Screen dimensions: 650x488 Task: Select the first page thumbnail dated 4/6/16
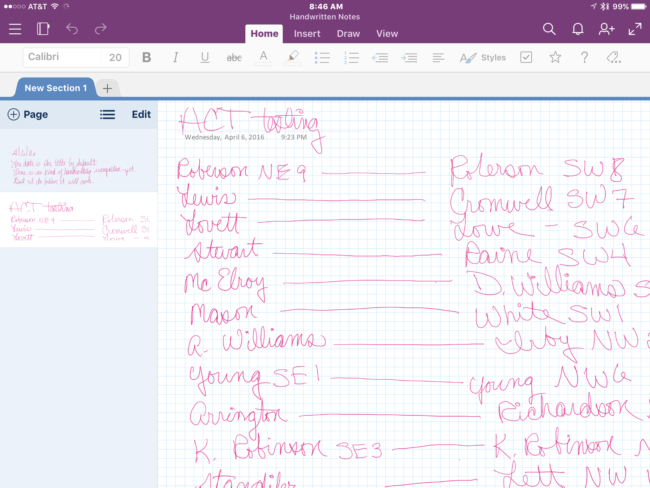coord(78,160)
